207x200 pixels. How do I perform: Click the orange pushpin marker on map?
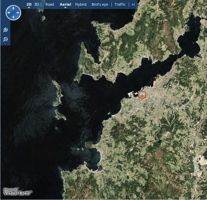click(142, 95)
